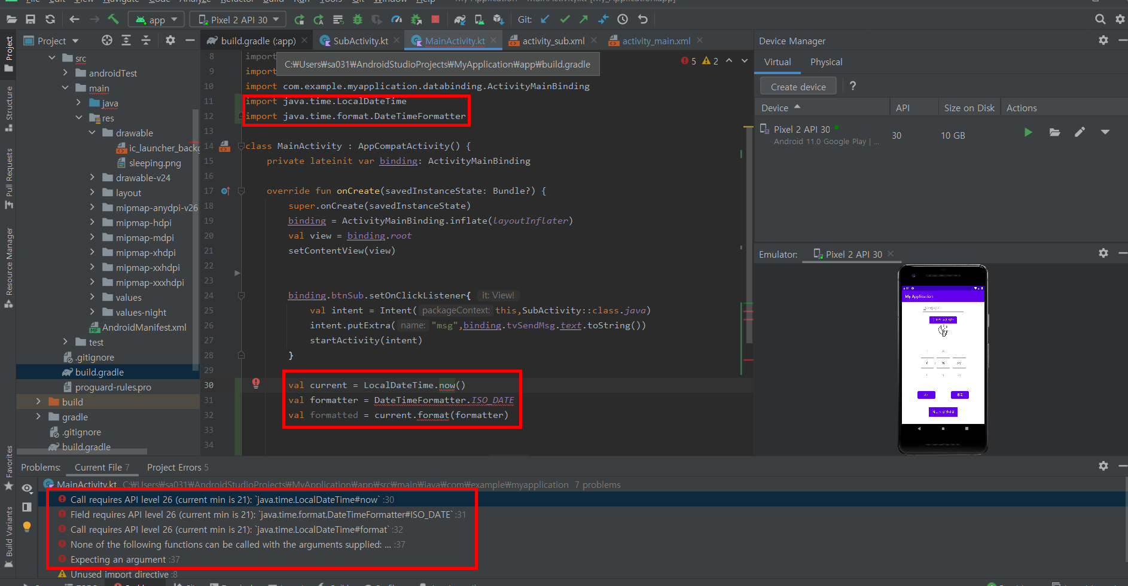Click the emulator phone screen preview
The height and width of the screenshot is (586, 1128).
[x=943, y=355]
